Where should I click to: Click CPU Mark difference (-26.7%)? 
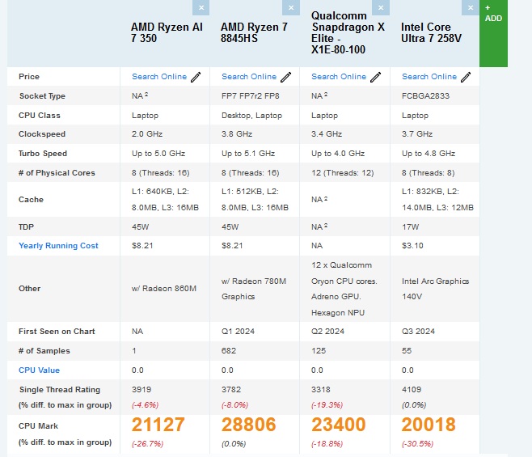coord(148,444)
